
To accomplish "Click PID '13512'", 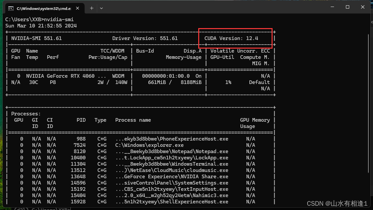I will (78, 170).
